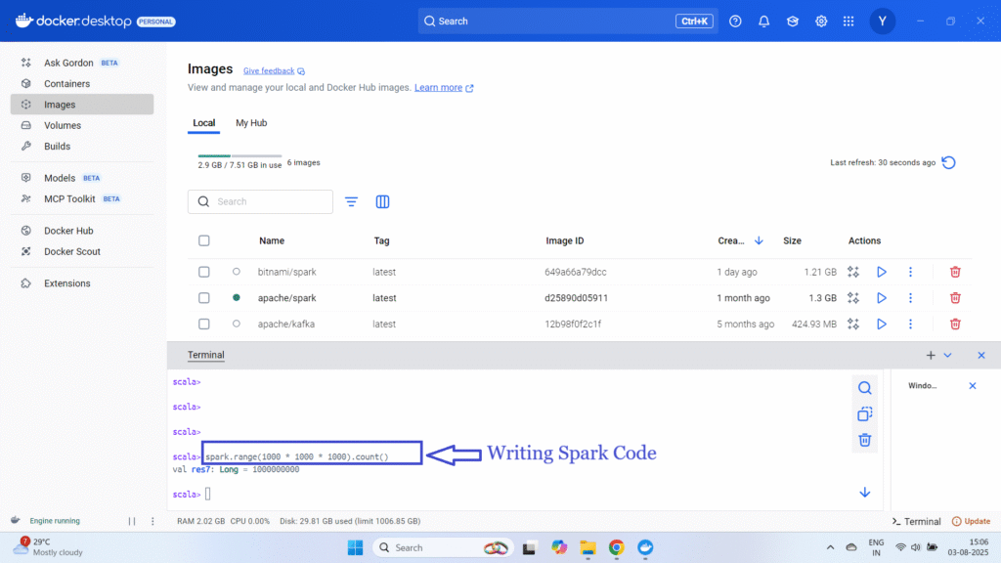Delete the apache/kafka image

(955, 325)
